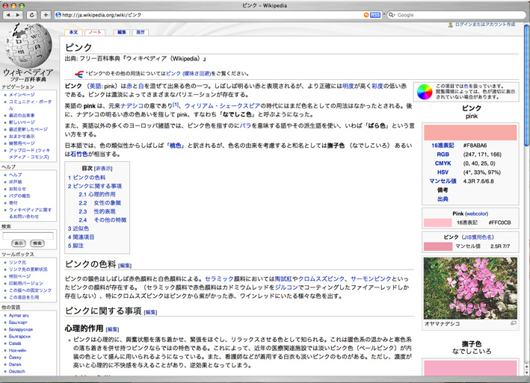The height and width of the screenshot is (383, 530).
Task: Open the マンセル値 link in the infobox
Action: 443,181
